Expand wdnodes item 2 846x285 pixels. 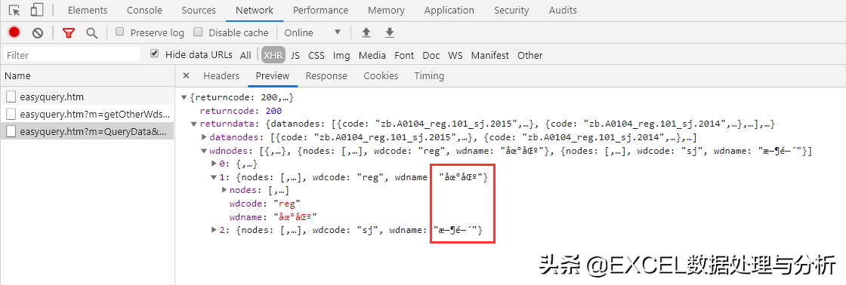tap(214, 230)
